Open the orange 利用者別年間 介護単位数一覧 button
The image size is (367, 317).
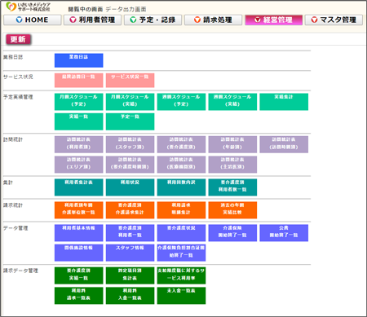point(78,210)
